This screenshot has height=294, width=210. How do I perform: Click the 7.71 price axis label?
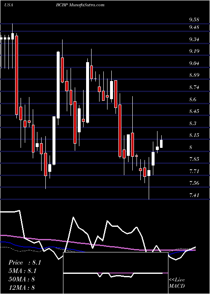coord(194,171)
